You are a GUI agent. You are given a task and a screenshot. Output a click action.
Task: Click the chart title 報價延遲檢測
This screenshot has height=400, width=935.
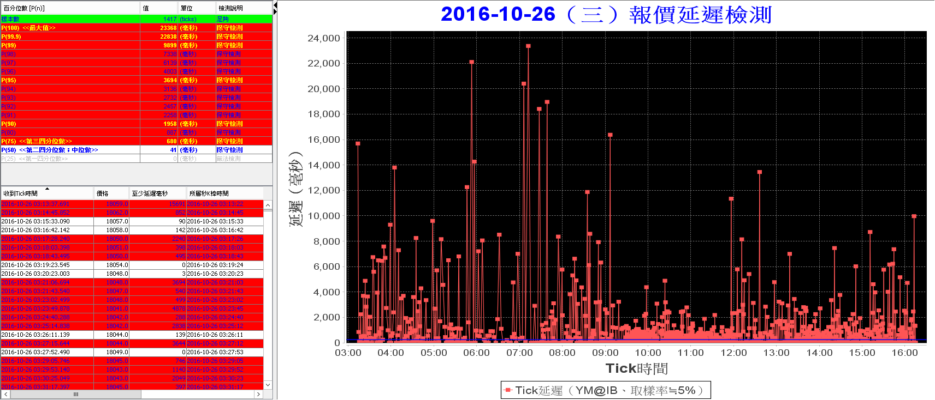(x=606, y=15)
